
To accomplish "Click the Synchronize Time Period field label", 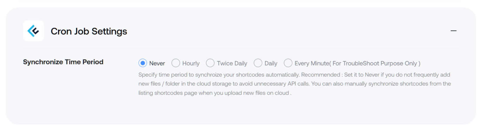I will click(63, 62).
